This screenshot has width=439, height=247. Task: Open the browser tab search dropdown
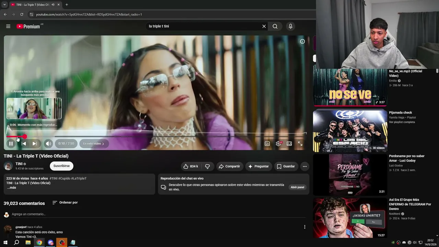[4, 5]
